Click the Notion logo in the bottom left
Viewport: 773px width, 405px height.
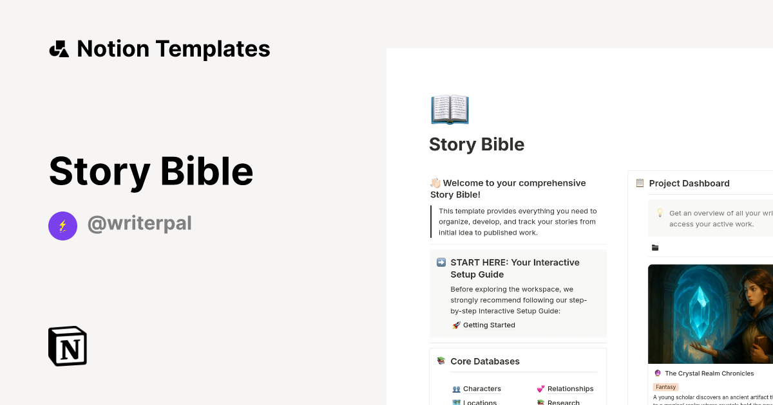[67, 346]
